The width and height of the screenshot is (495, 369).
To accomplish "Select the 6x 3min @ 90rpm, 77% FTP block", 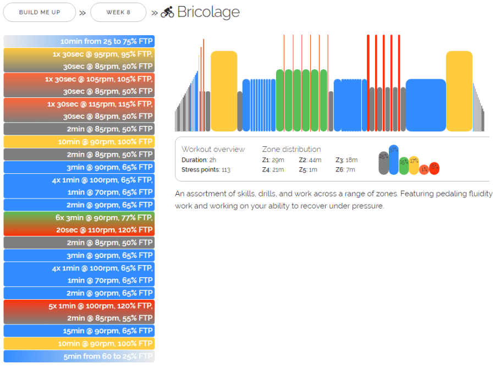I will pyautogui.click(x=79, y=218).
